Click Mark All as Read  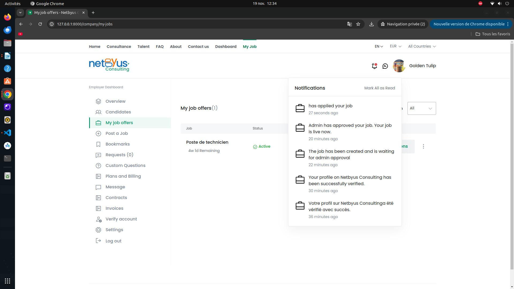(379, 88)
